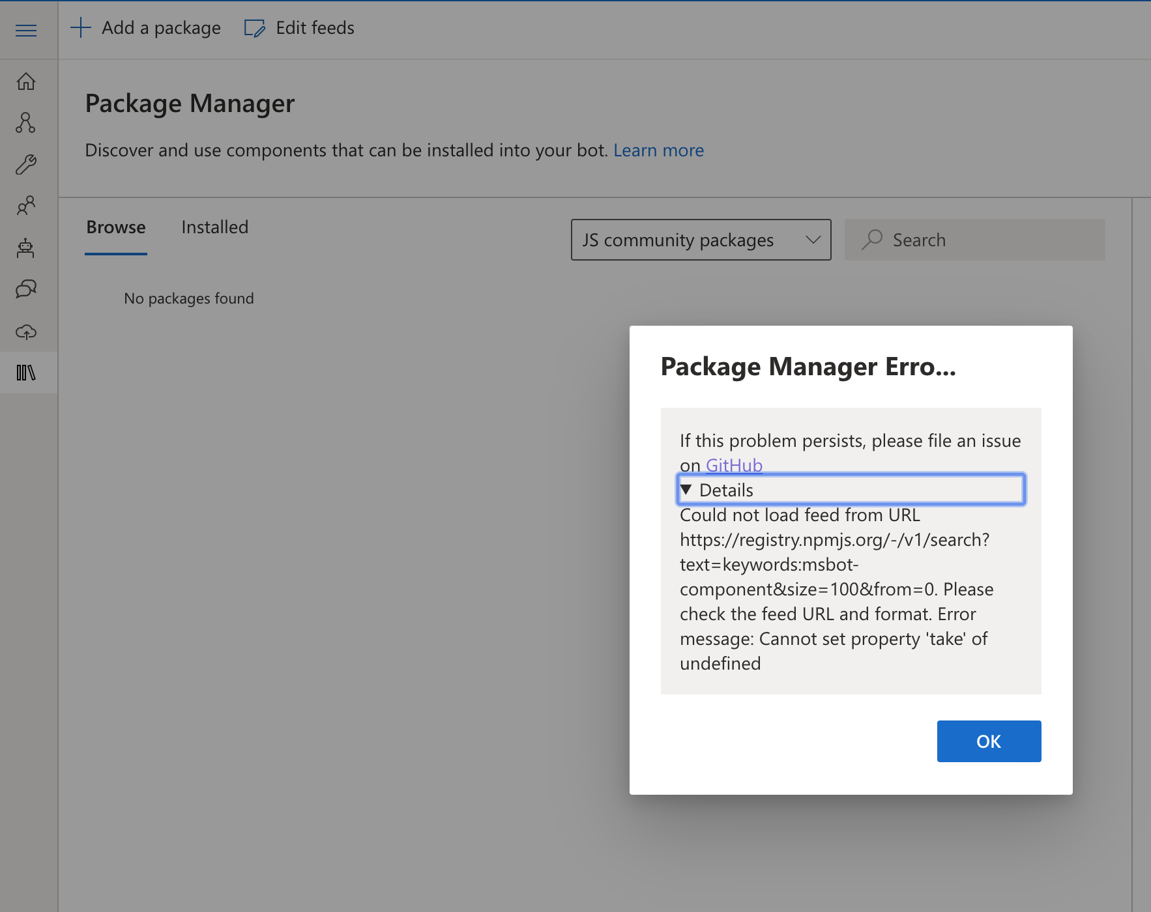The width and height of the screenshot is (1151, 912).
Task: Open the cloud publish icon
Action: [x=26, y=332]
